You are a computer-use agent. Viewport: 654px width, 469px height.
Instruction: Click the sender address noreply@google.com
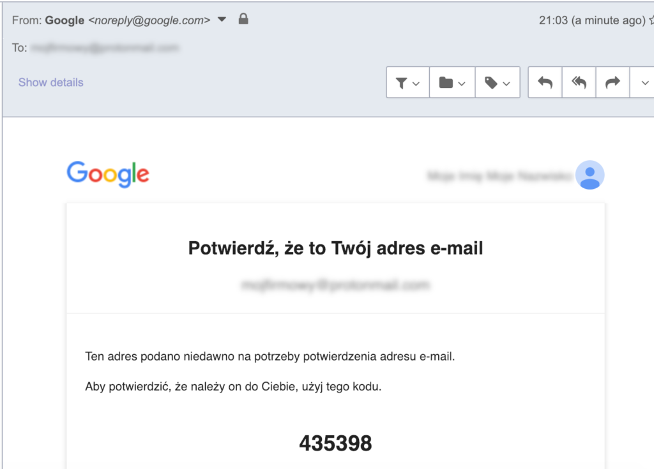click(149, 20)
